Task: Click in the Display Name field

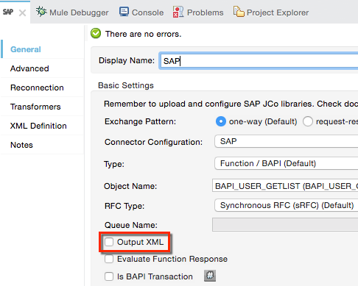Action: pos(259,61)
